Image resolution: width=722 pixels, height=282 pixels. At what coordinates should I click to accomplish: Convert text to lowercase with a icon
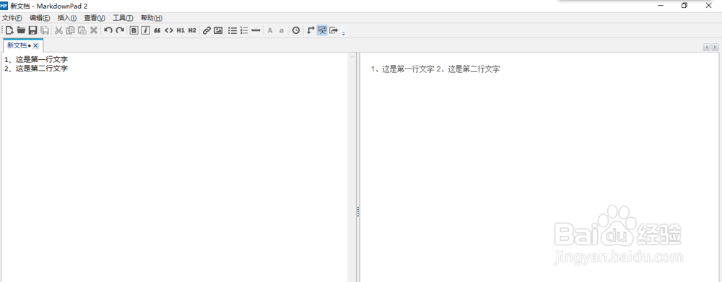(x=282, y=30)
